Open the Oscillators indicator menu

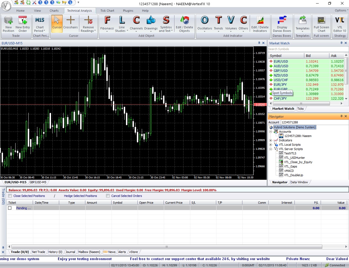[x=205, y=24]
